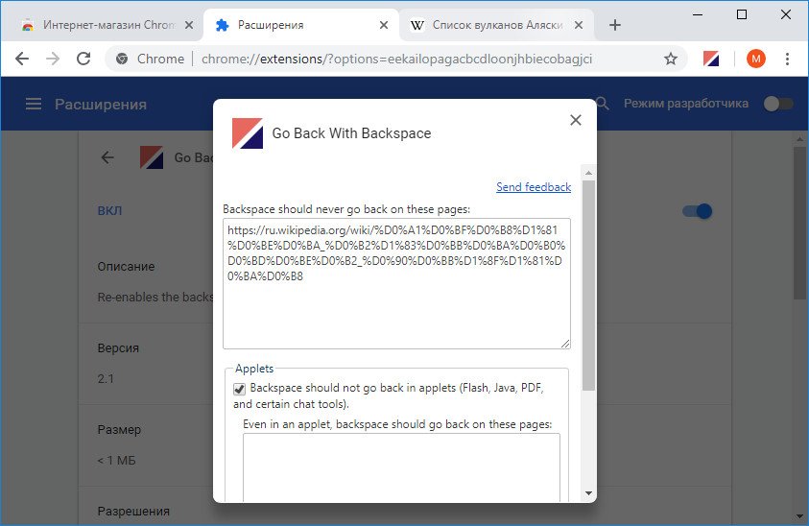Open the Chrome three-dot menu

point(787,59)
